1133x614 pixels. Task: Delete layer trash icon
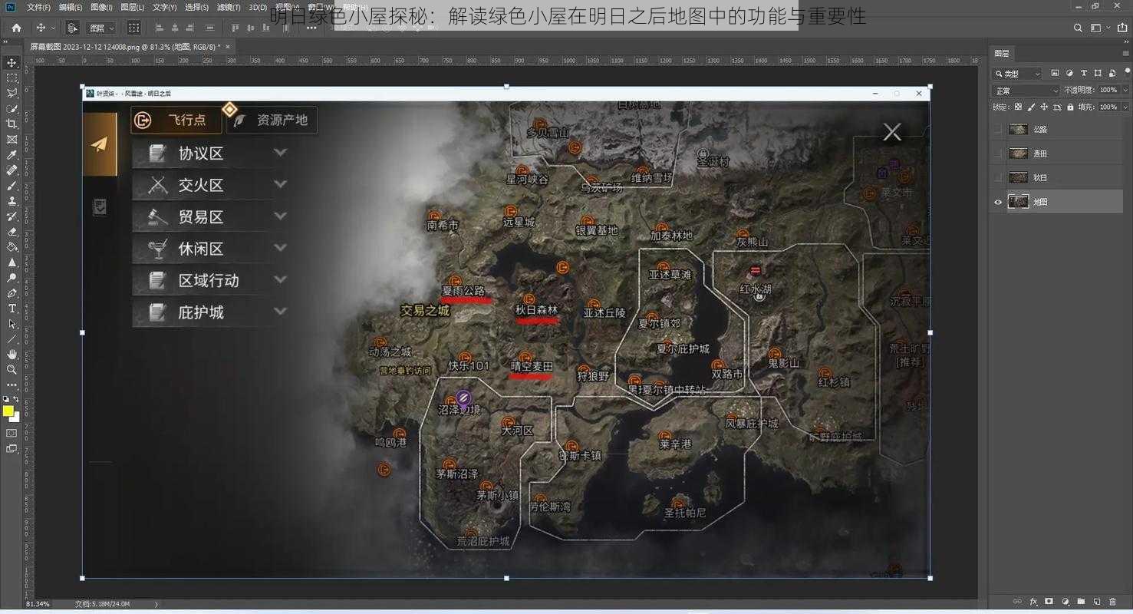click(x=1112, y=602)
